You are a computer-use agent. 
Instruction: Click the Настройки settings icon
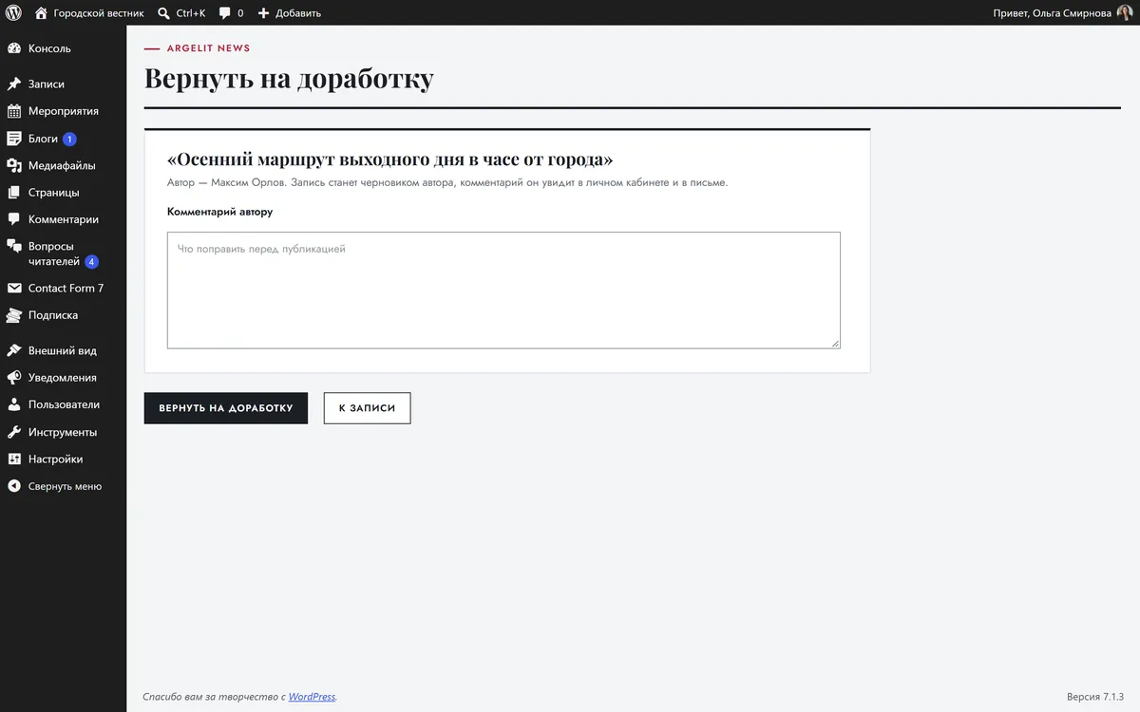coord(14,459)
